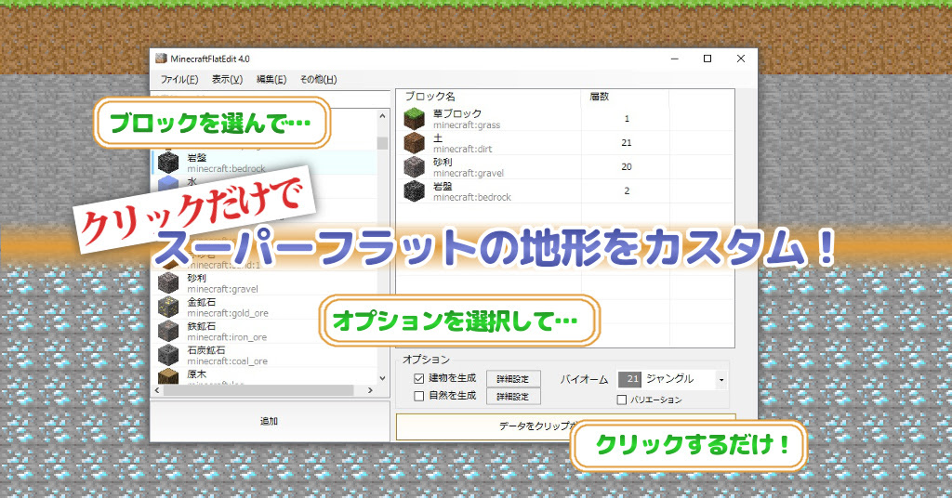Click minecraft:gold_ore id text
952x498 pixels.
228,314
